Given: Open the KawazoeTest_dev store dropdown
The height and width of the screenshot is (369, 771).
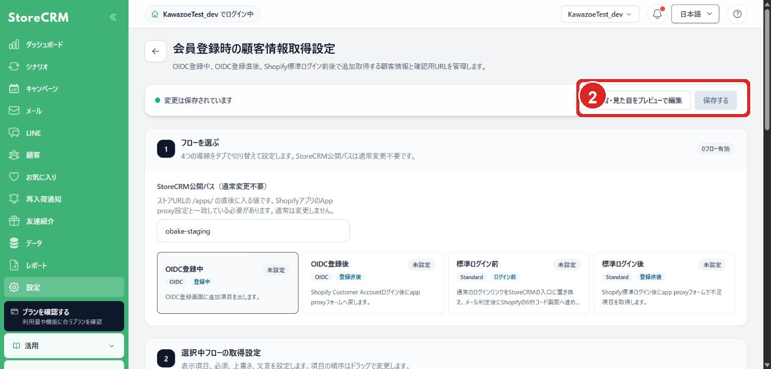Looking at the screenshot, I should click(x=600, y=14).
